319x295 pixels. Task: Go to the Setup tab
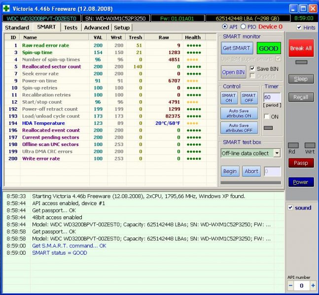(122, 28)
